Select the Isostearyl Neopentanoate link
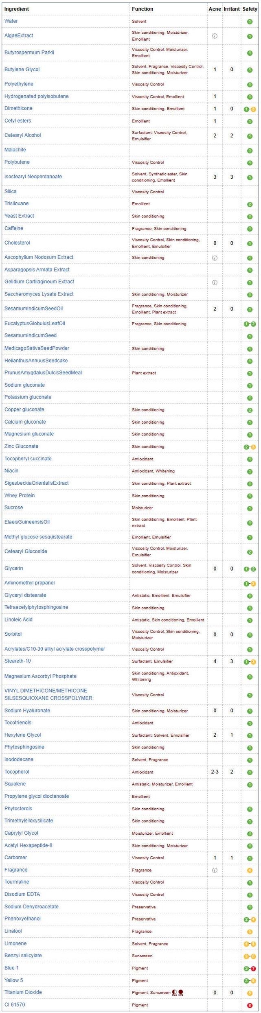Viewport: 261px width, 1013px height. 33,177
